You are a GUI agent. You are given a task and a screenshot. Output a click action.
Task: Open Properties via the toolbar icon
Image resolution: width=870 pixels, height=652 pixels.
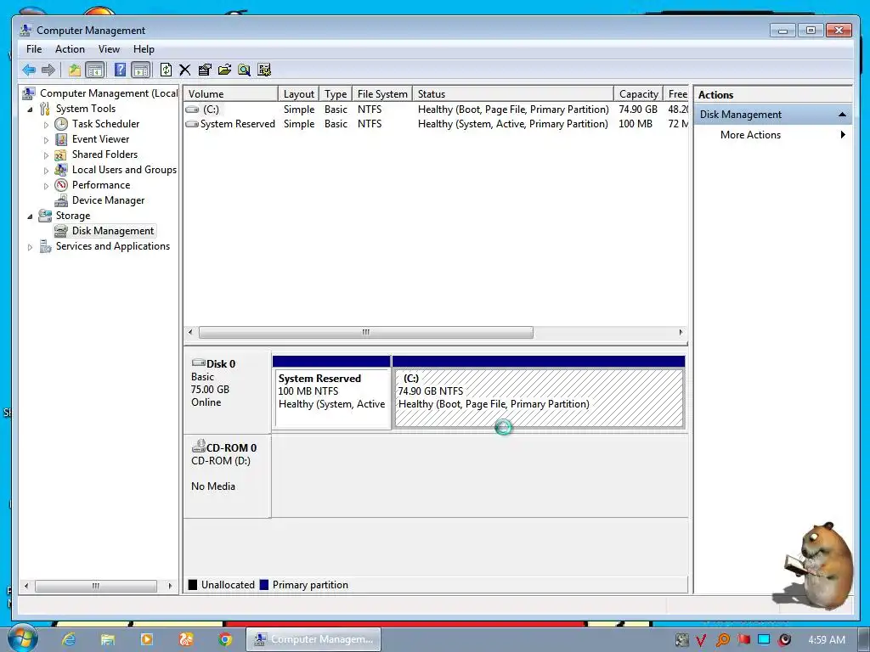tap(205, 70)
